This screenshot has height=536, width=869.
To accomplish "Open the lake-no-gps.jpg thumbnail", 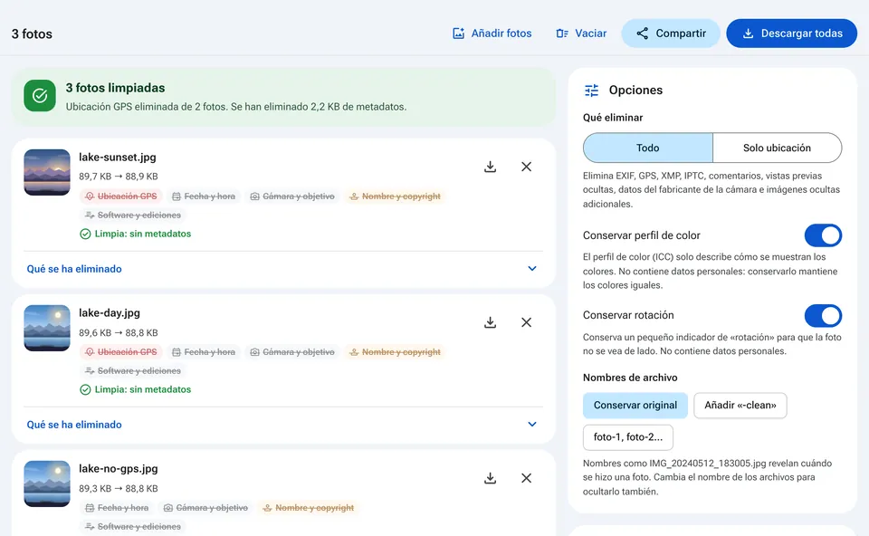I will 47,483.
